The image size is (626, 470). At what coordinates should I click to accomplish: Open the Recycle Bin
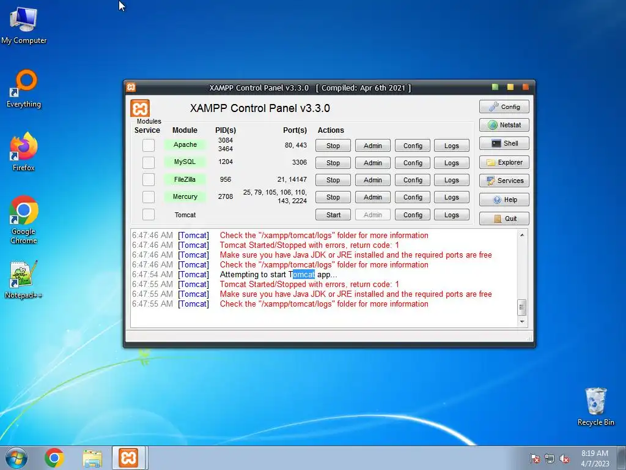pyautogui.click(x=595, y=406)
